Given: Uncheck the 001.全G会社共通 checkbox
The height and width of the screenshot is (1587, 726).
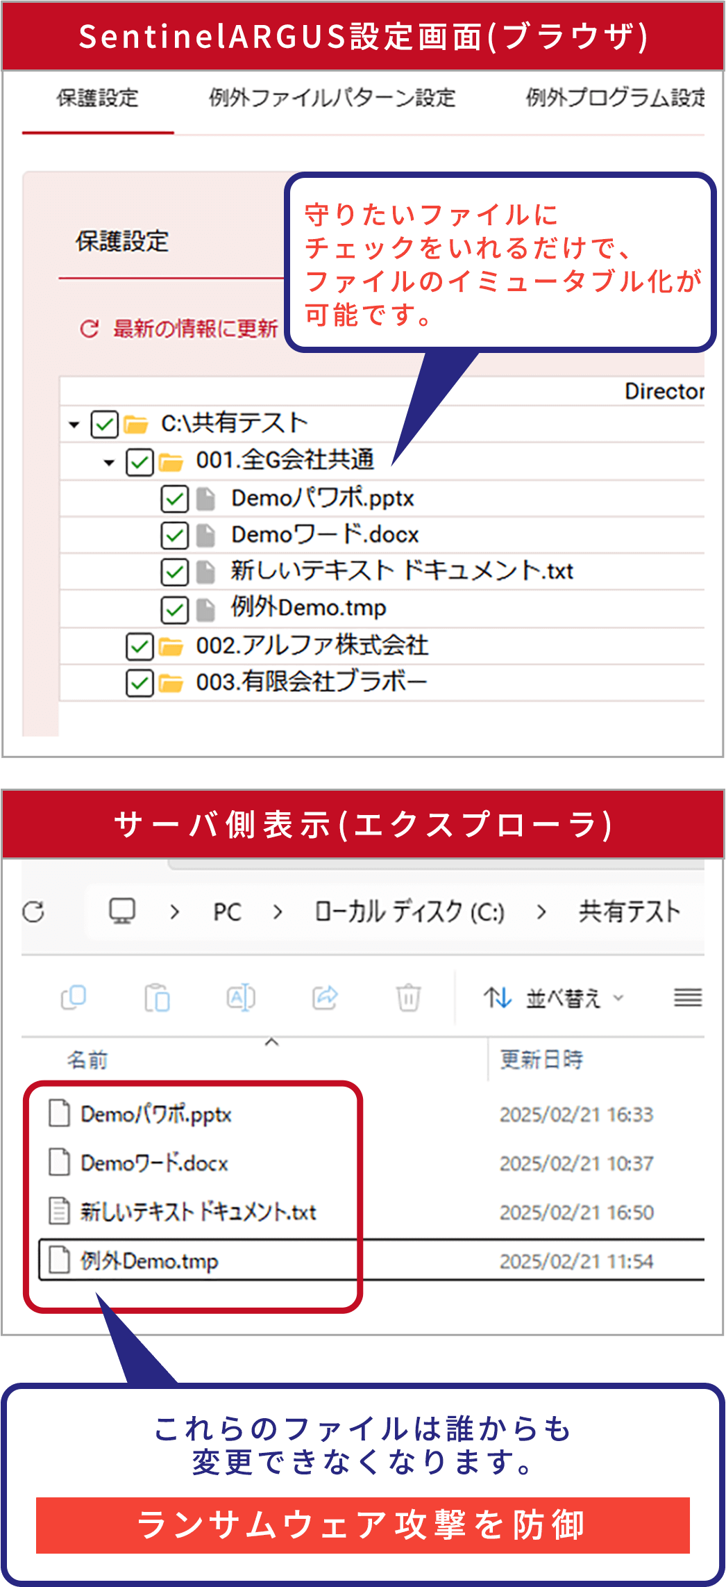Looking at the screenshot, I should (x=140, y=461).
